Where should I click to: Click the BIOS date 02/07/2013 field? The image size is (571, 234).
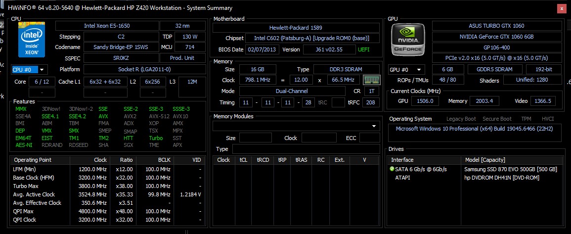[x=262, y=49]
